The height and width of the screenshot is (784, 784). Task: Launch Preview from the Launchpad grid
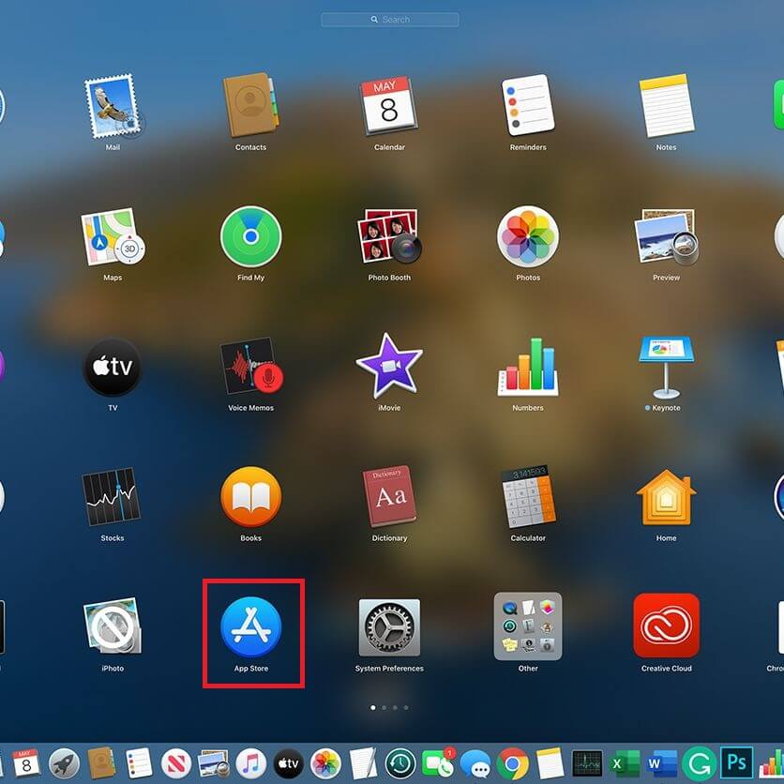pos(667,236)
